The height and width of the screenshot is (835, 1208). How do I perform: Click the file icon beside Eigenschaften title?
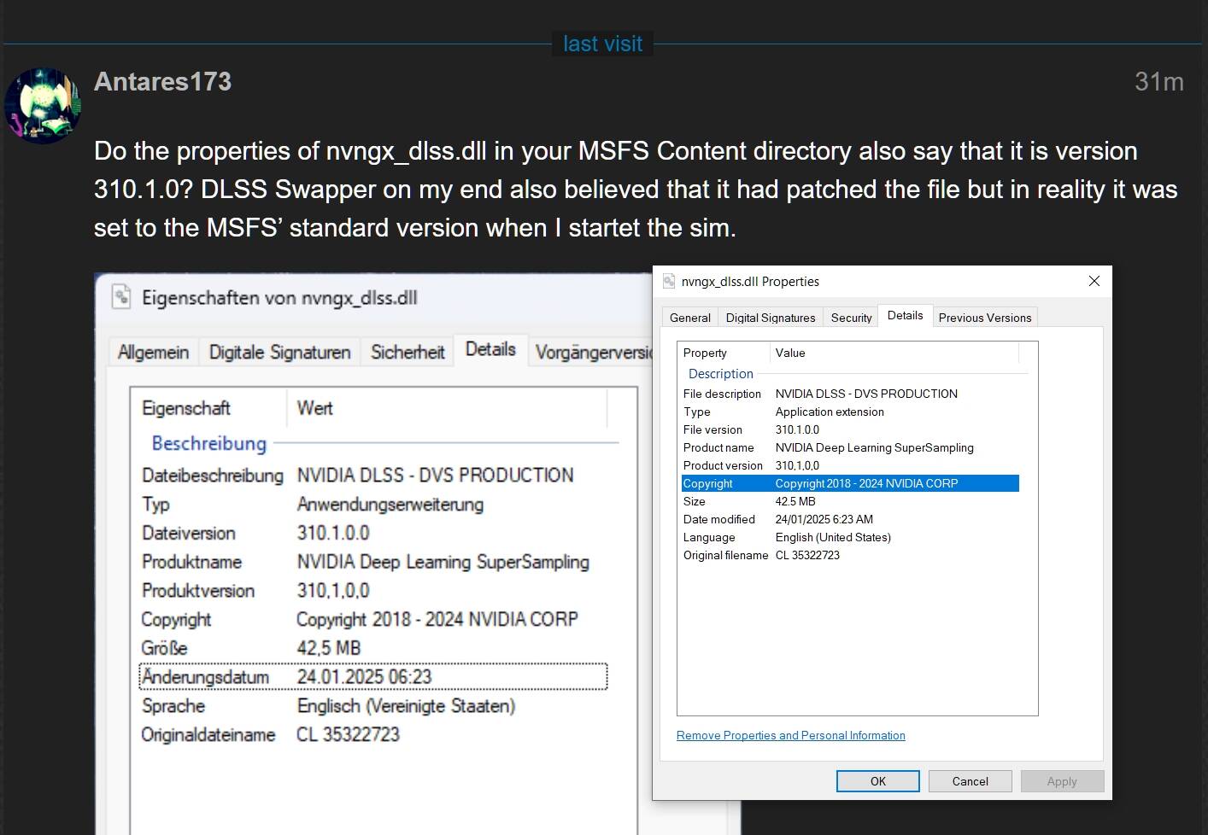(x=122, y=297)
